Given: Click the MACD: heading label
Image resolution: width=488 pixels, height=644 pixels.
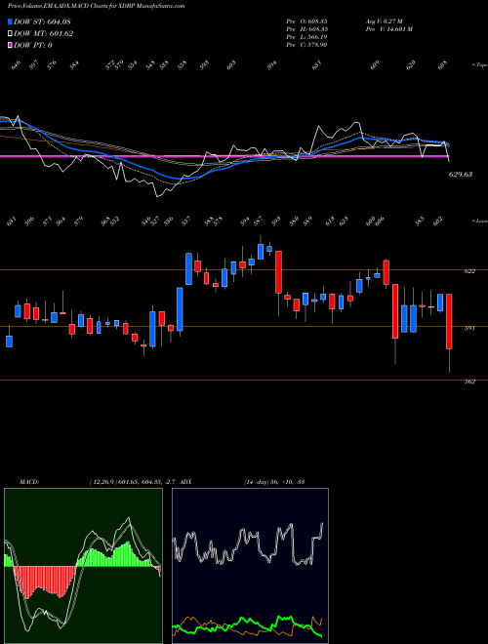Looking at the screenshot, I should pos(29,482).
